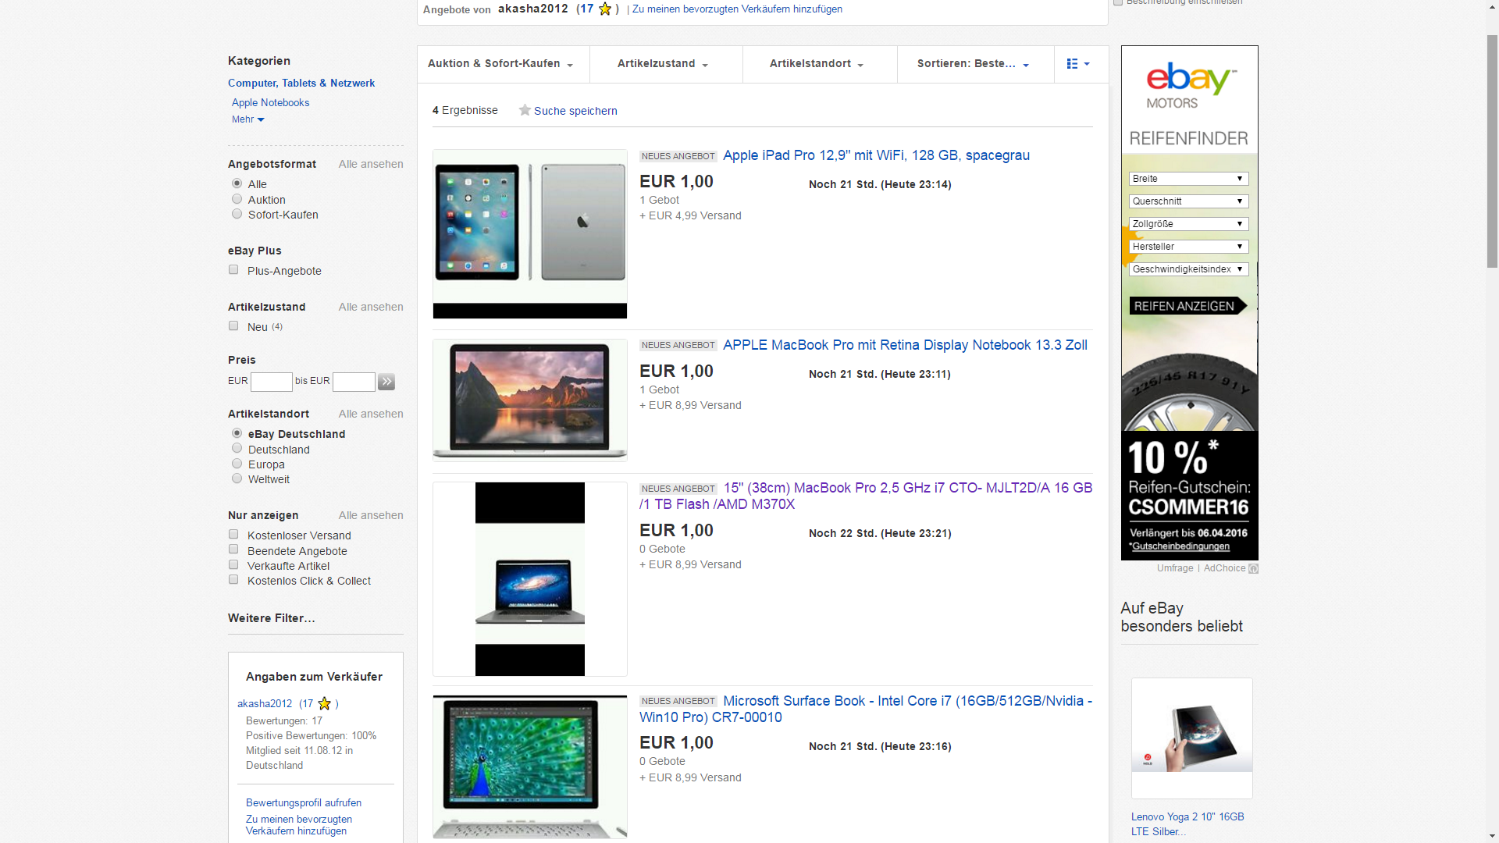Click the yellow feedback star in seller info box
Screen dimensions: 1499x843
point(325,703)
